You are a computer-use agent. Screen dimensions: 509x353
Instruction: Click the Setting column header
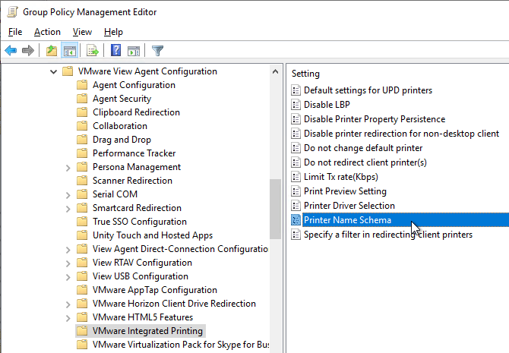305,74
